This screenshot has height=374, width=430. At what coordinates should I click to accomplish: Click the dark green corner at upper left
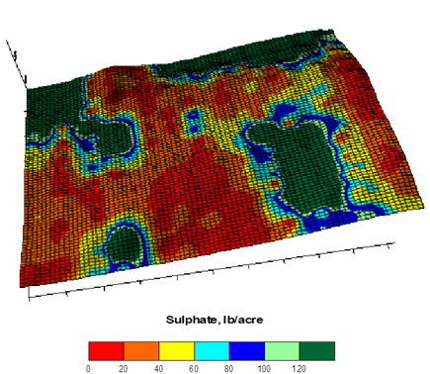pos(52,107)
